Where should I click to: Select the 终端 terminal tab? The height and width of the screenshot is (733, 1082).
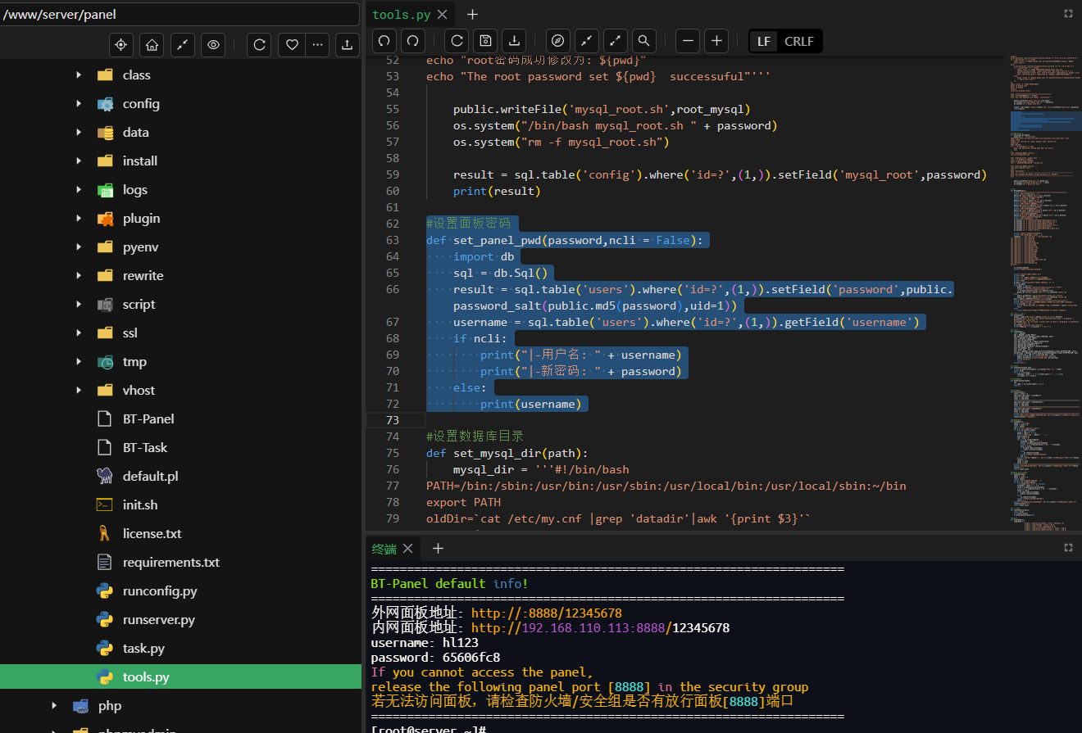click(x=384, y=549)
